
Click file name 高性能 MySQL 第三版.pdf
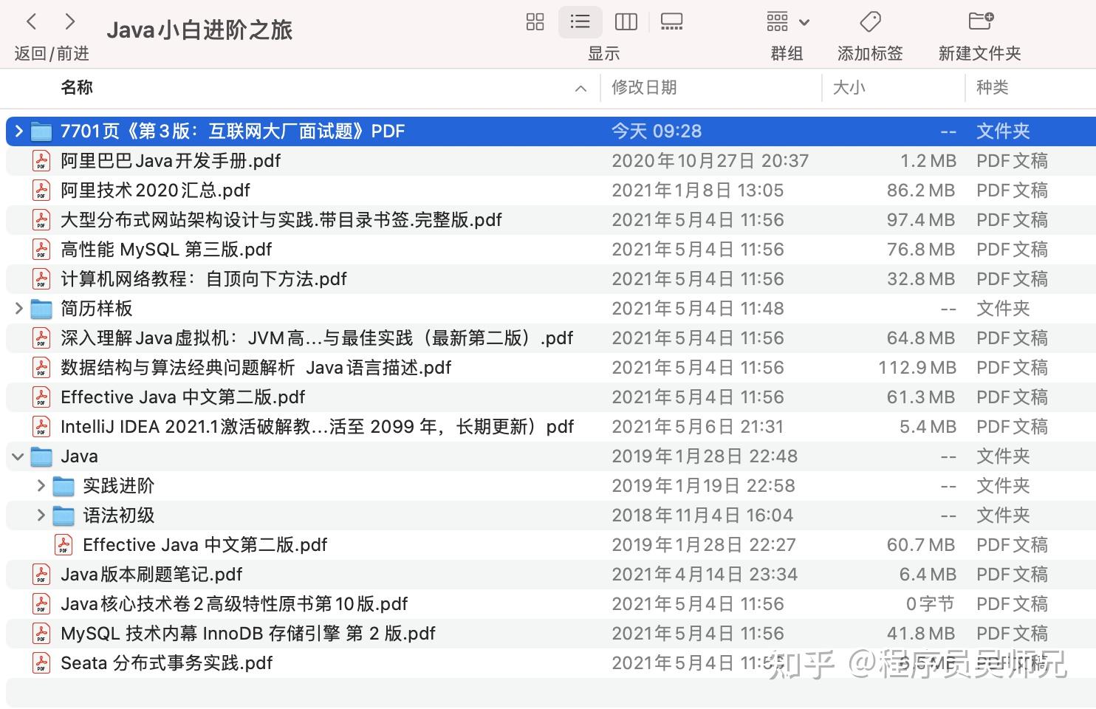(166, 250)
